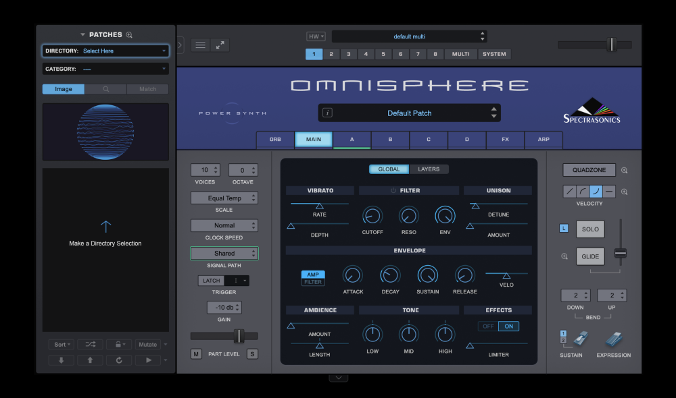Open the Clock Speed Normal dropdown
This screenshot has height=398, width=676.
tap(224, 225)
